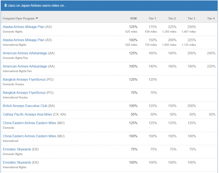Image resolution: width=219 pixels, height=173 pixels.
Task: Open Emirates Skywards domestic flights link
Action: 17,149
